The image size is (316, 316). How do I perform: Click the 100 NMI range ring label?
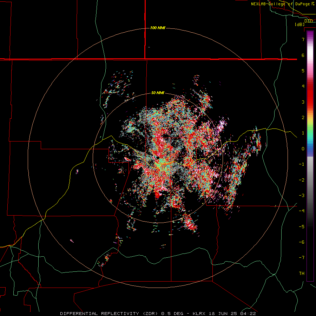[158, 28]
